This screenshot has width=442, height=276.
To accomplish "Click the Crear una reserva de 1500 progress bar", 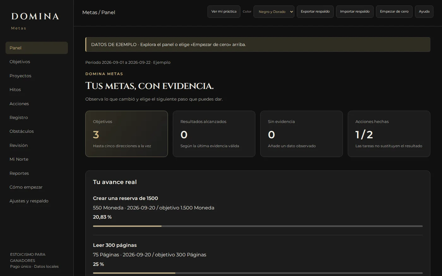I will click(258, 226).
